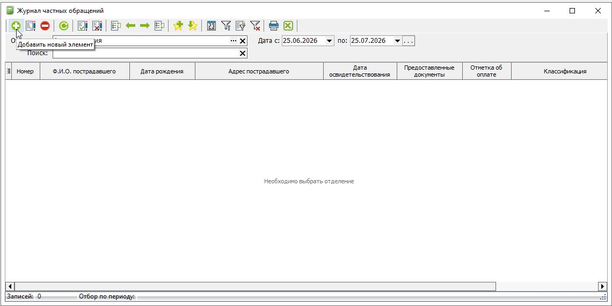Click the blue printer icon
Screen dimensions: 612x306
pyautogui.click(x=274, y=26)
